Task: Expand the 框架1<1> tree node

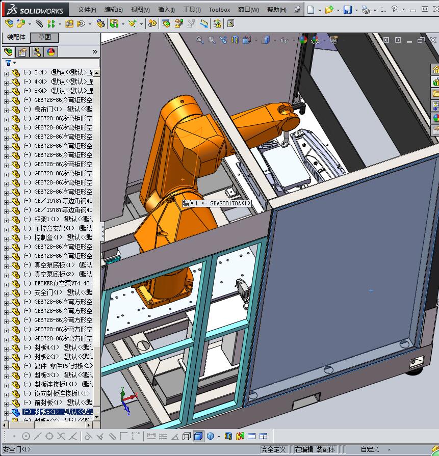Action: coord(6,221)
